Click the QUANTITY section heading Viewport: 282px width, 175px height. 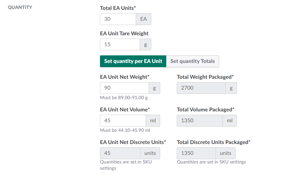(x=20, y=7)
